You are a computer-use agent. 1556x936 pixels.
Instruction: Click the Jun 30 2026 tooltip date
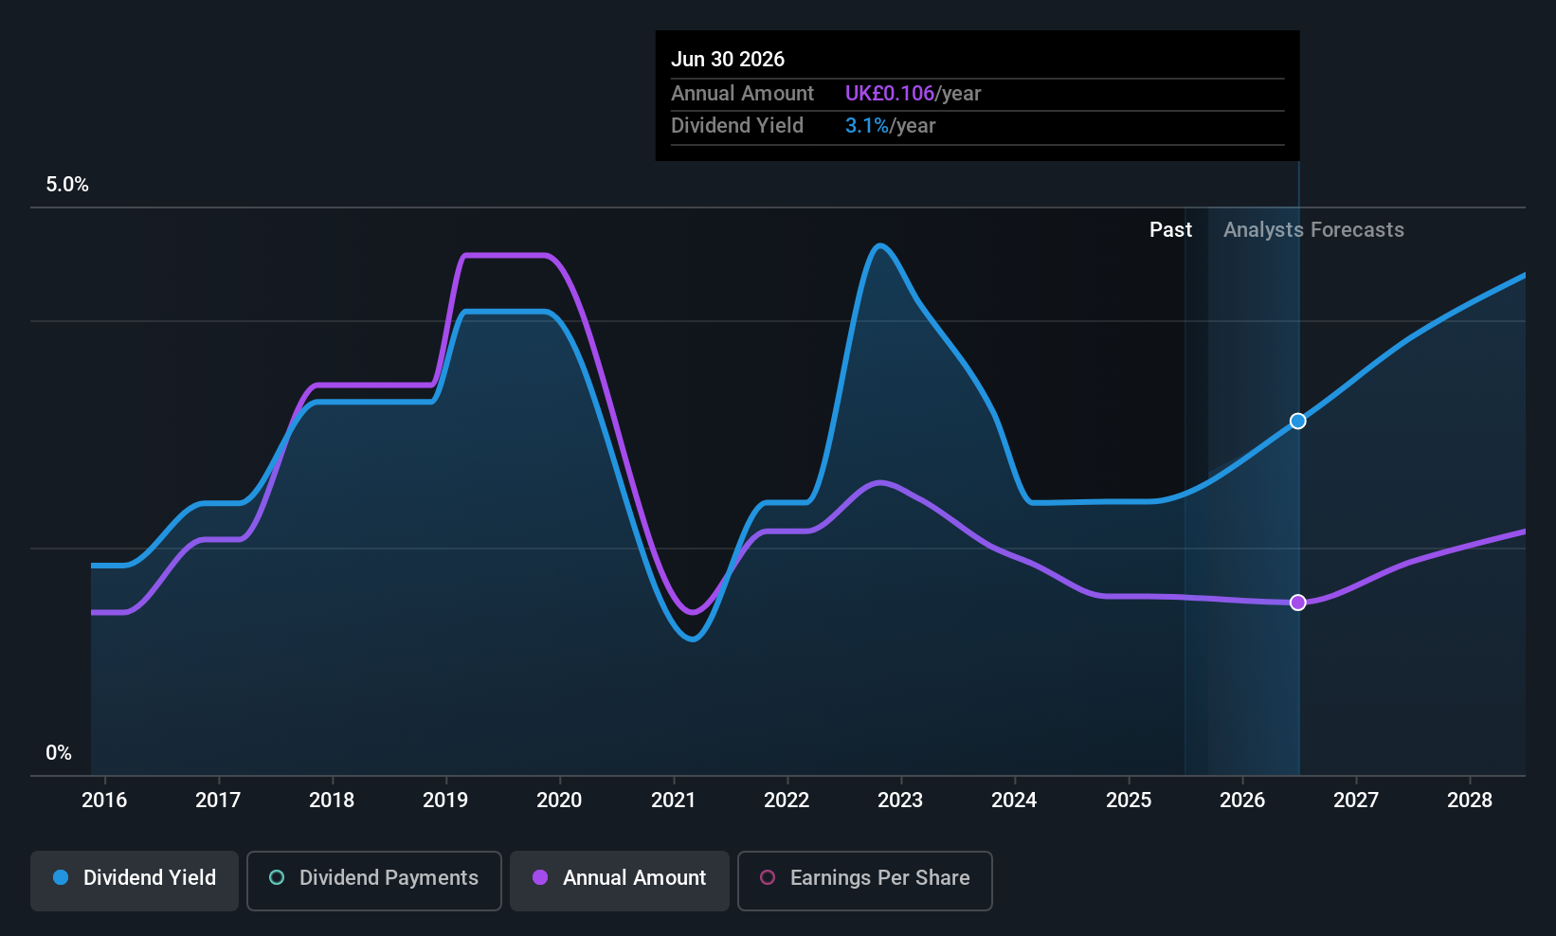click(x=728, y=59)
